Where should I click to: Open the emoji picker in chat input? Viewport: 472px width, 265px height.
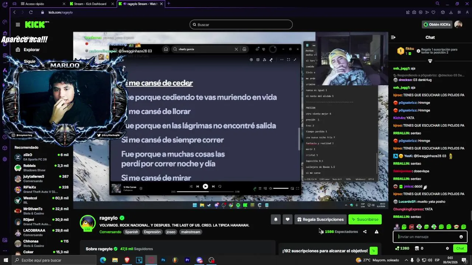pos(461,237)
